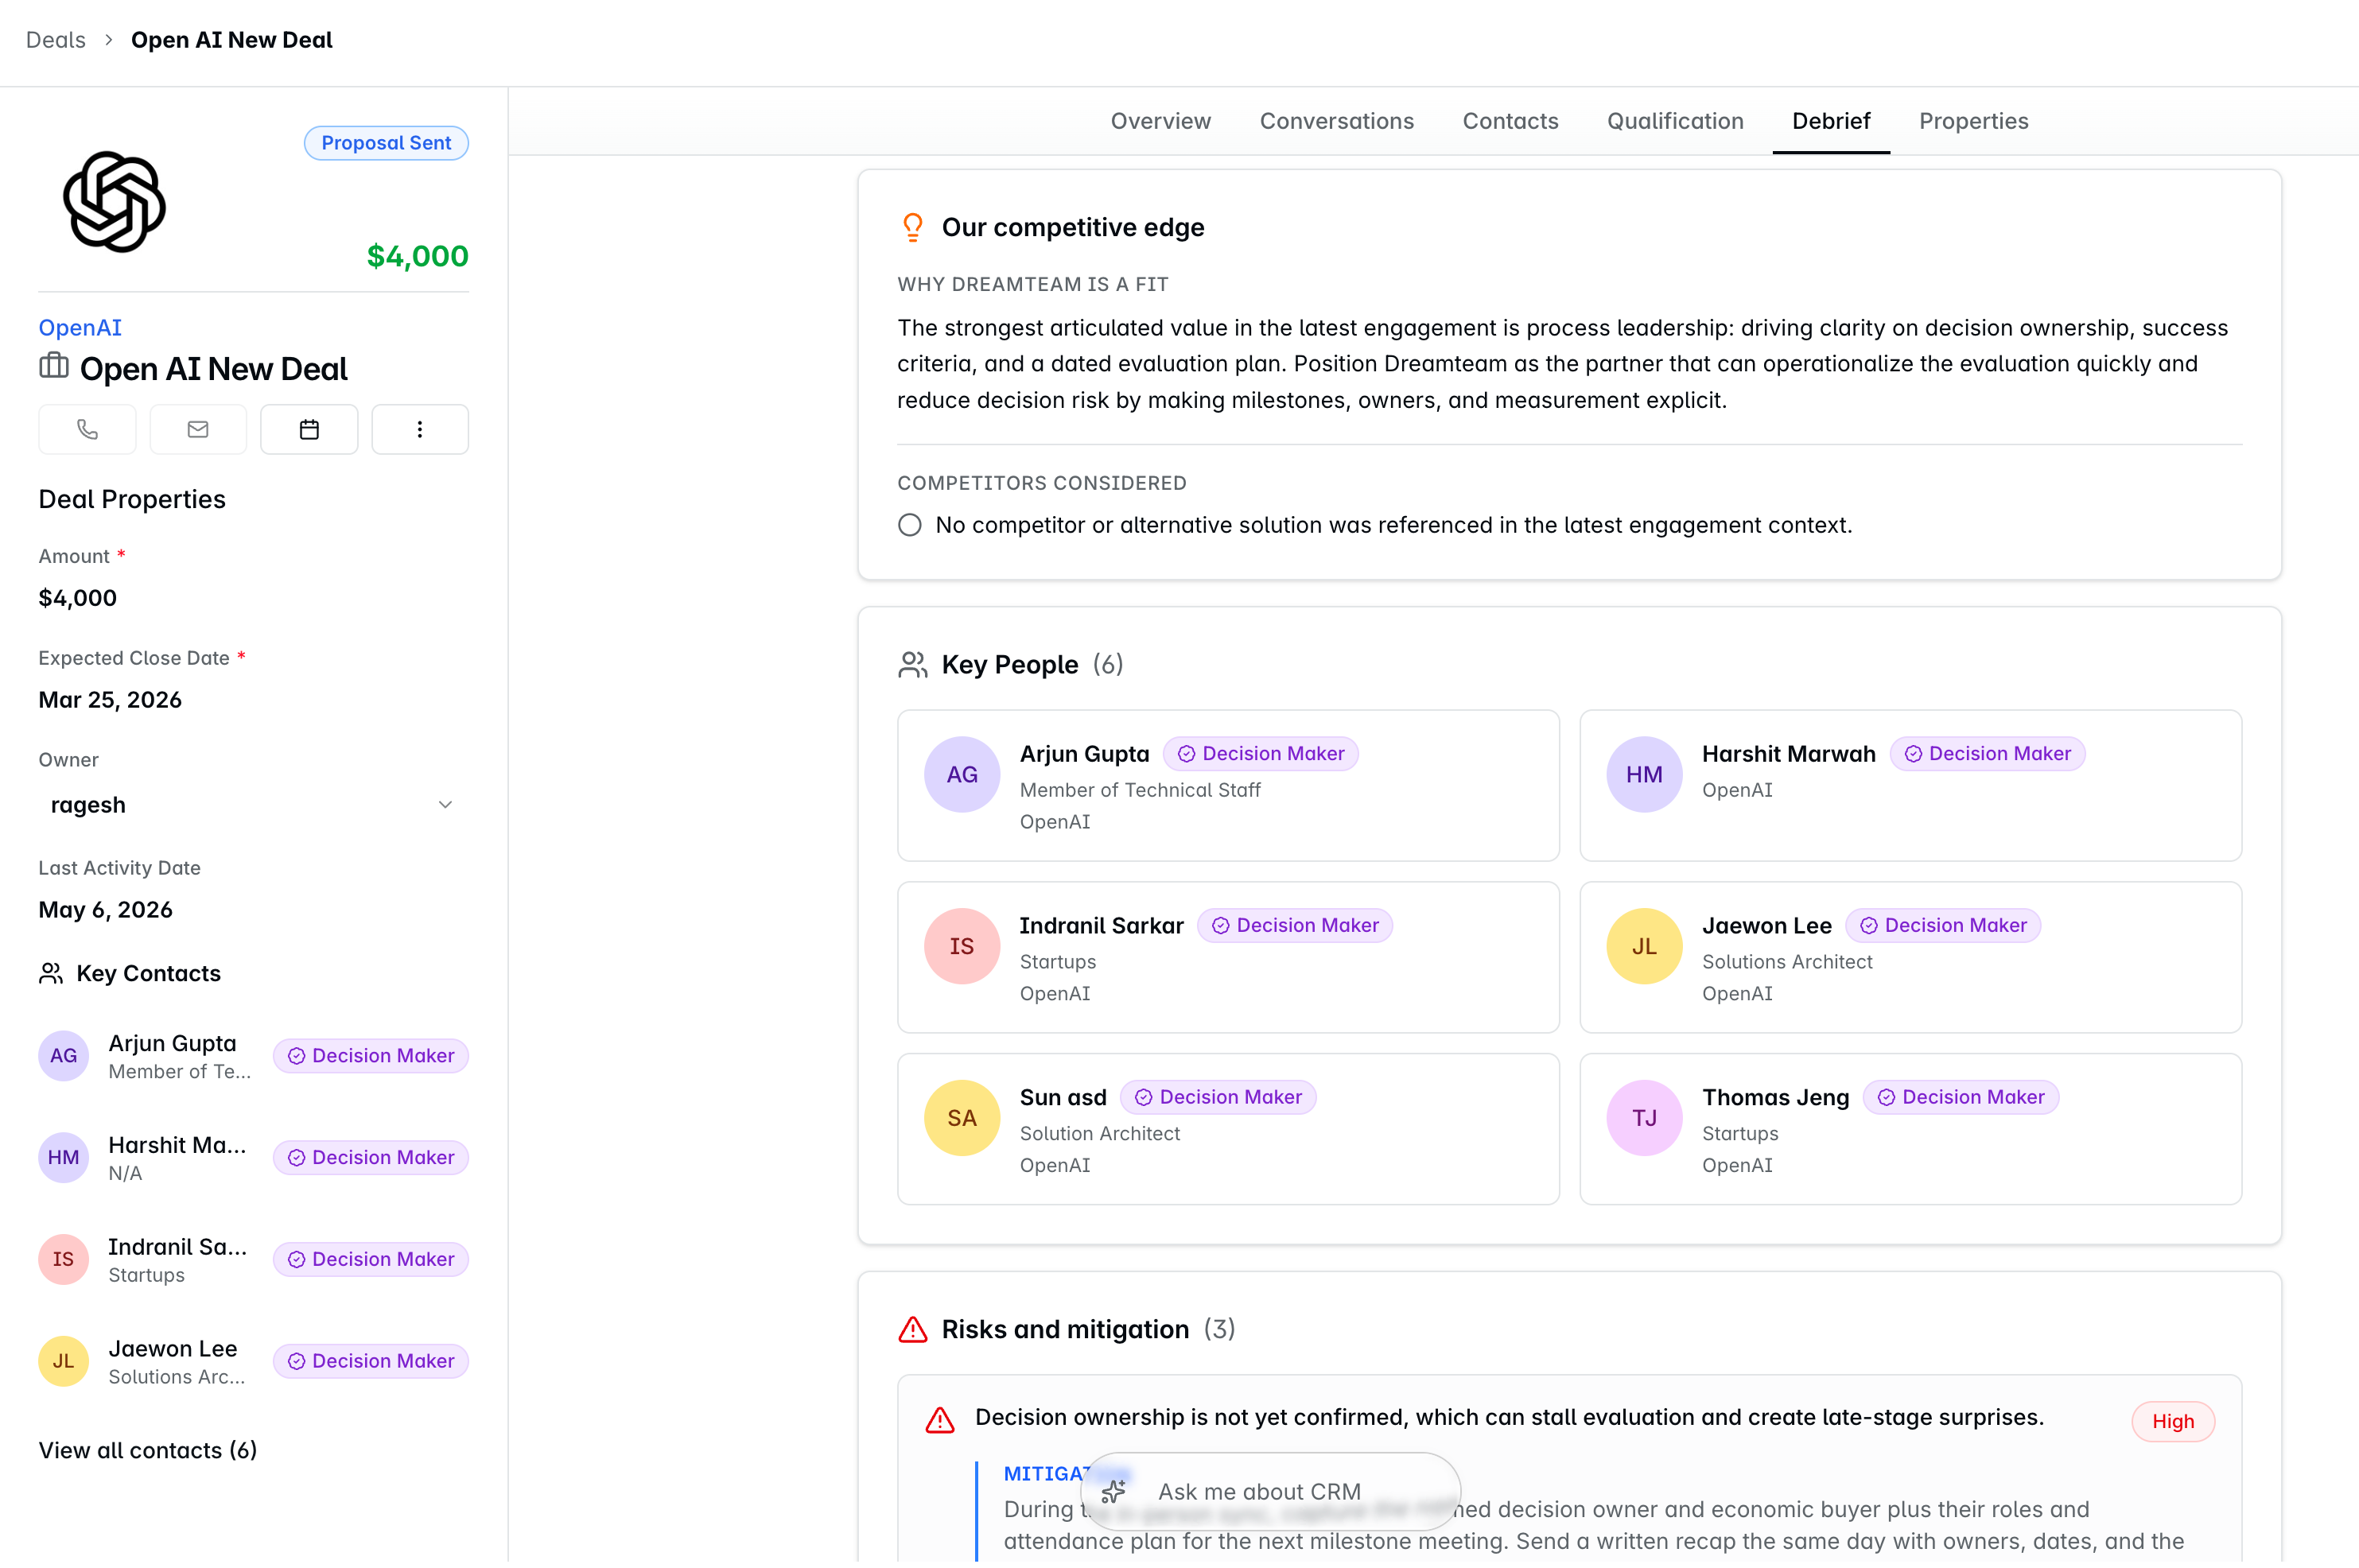This screenshot has width=2359, height=1568.
Task: Go back to Deals via breadcrumb
Action: coord(56,40)
